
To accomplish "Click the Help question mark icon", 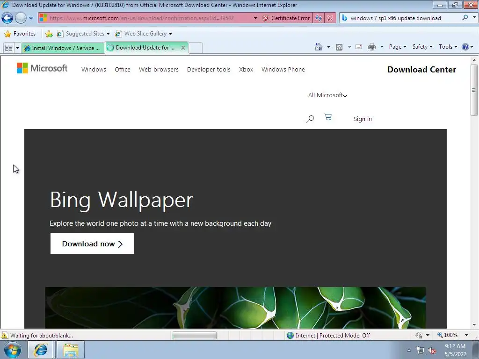I will pyautogui.click(x=465, y=47).
